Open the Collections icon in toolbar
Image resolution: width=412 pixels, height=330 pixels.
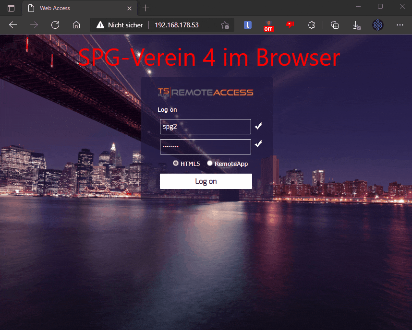[335, 25]
